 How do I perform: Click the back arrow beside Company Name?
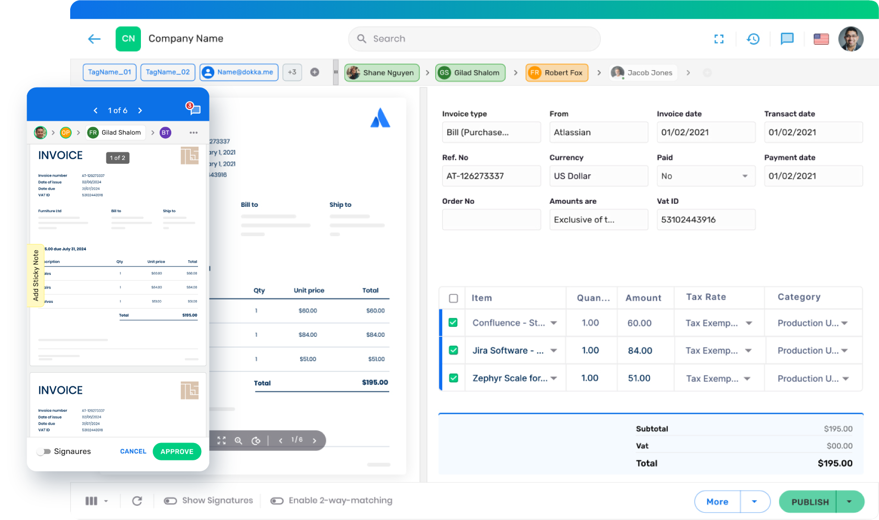tap(94, 39)
